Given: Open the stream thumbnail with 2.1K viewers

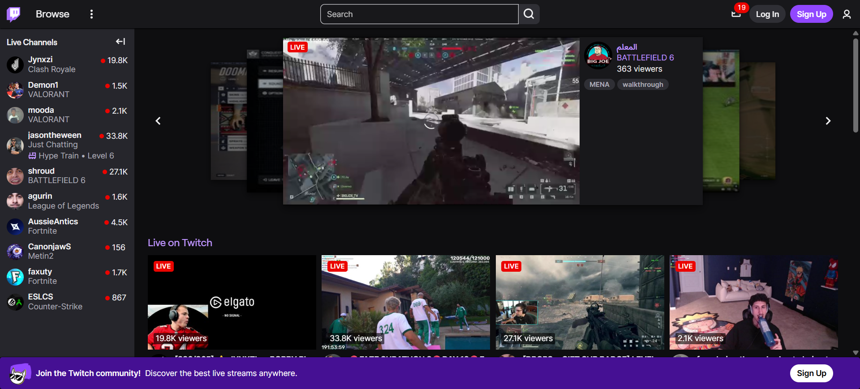Looking at the screenshot, I should 754,302.
